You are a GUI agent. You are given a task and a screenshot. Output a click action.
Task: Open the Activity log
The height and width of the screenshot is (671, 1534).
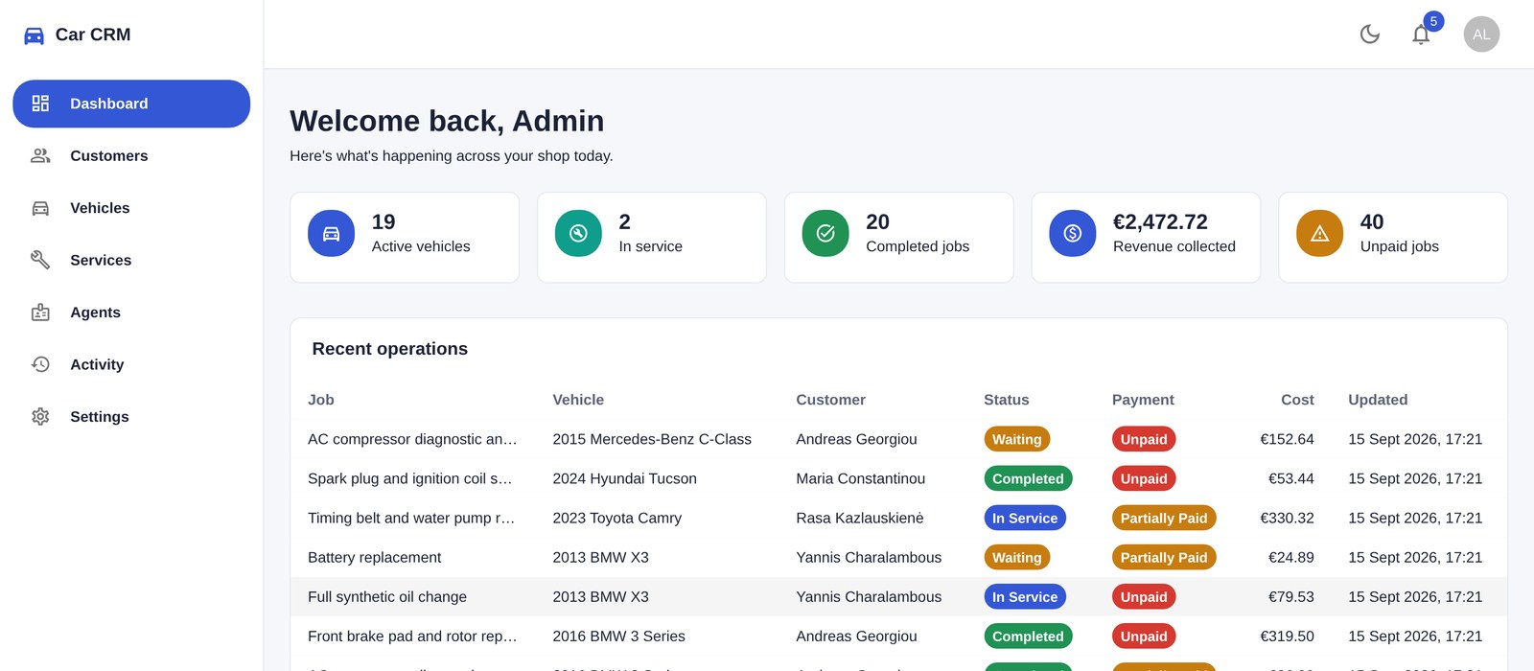tap(131, 364)
